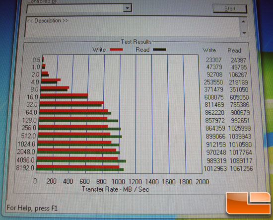The height and width of the screenshot is (220, 273).
Task: Select the 8192.0 write bar
Action: click(x=78, y=167)
